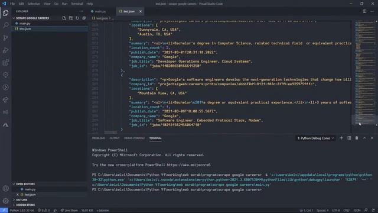Open the Go menu

(56, 4)
